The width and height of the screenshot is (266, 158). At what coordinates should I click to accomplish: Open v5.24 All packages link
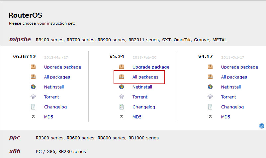pos(145,77)
